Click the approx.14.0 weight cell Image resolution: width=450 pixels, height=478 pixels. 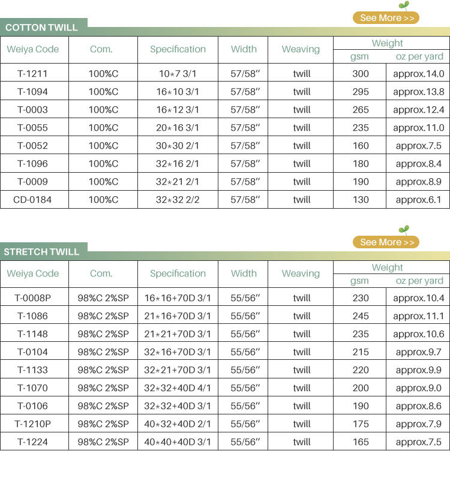(x=418, y=74)
